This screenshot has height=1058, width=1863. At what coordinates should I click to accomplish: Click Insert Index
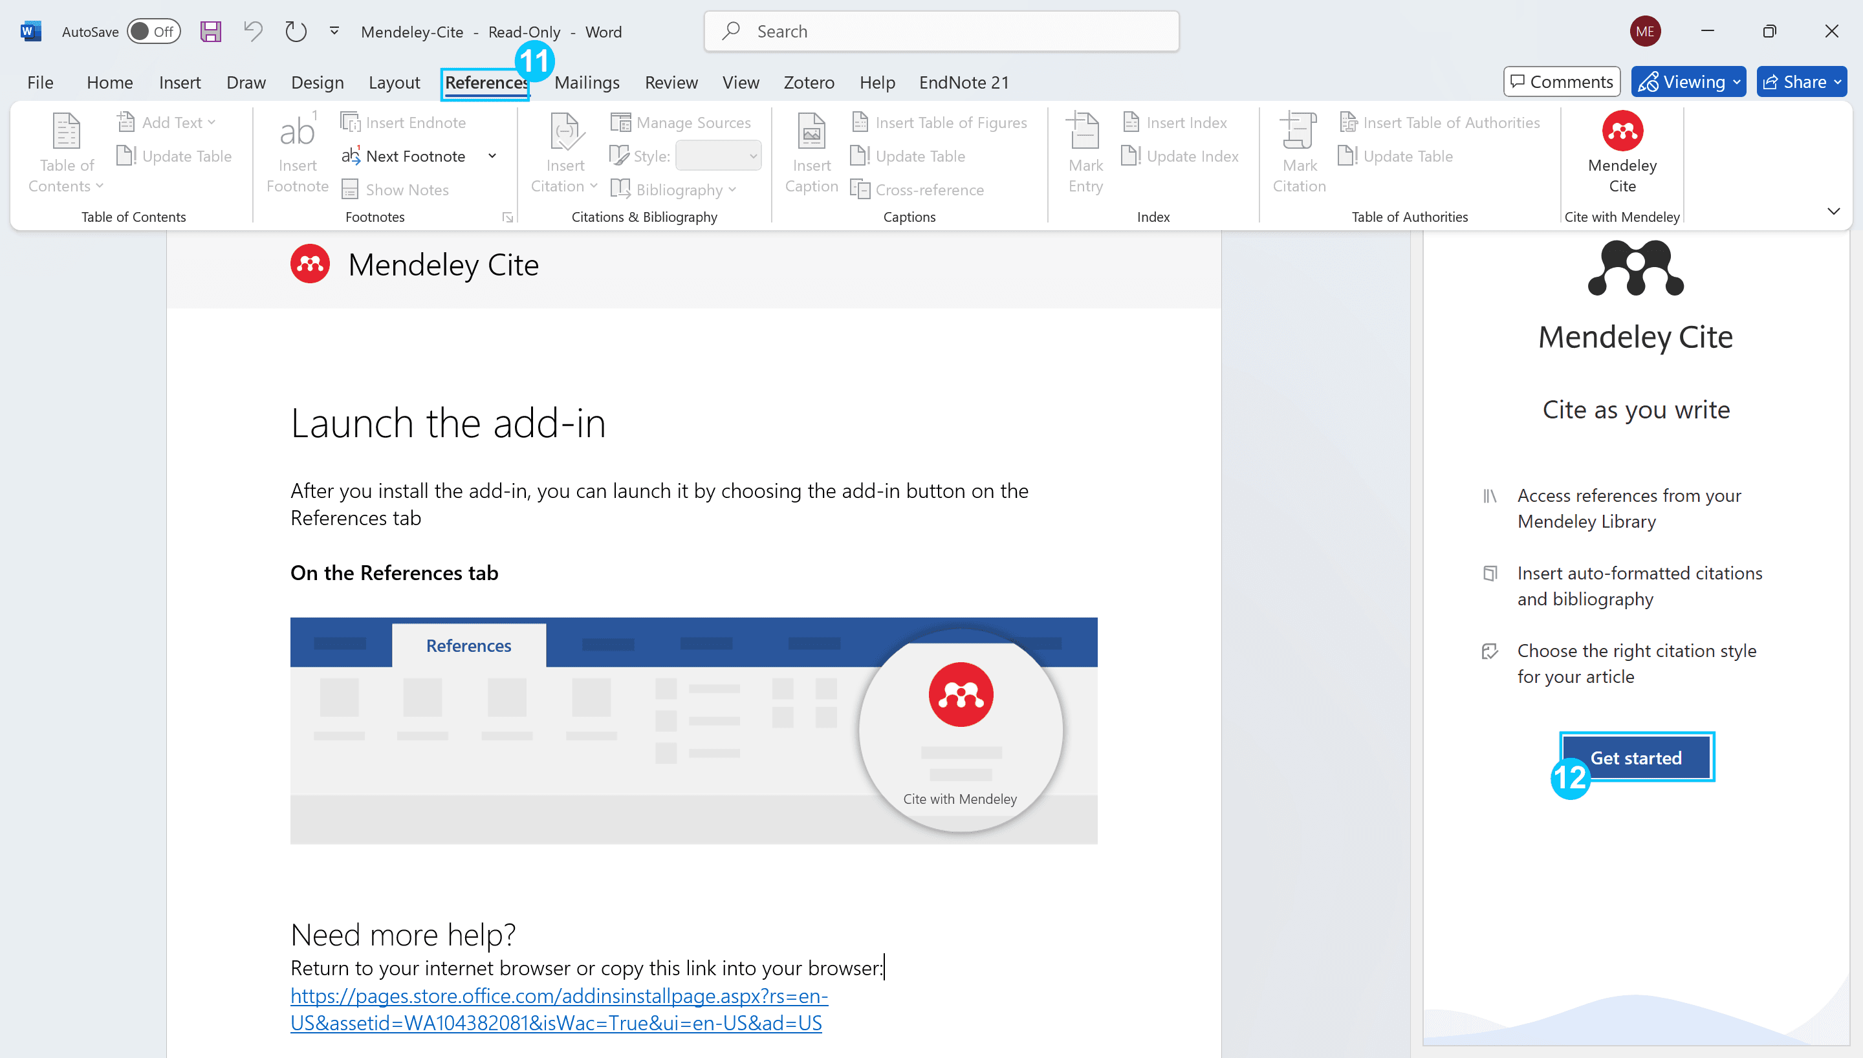coord(1175,122)
